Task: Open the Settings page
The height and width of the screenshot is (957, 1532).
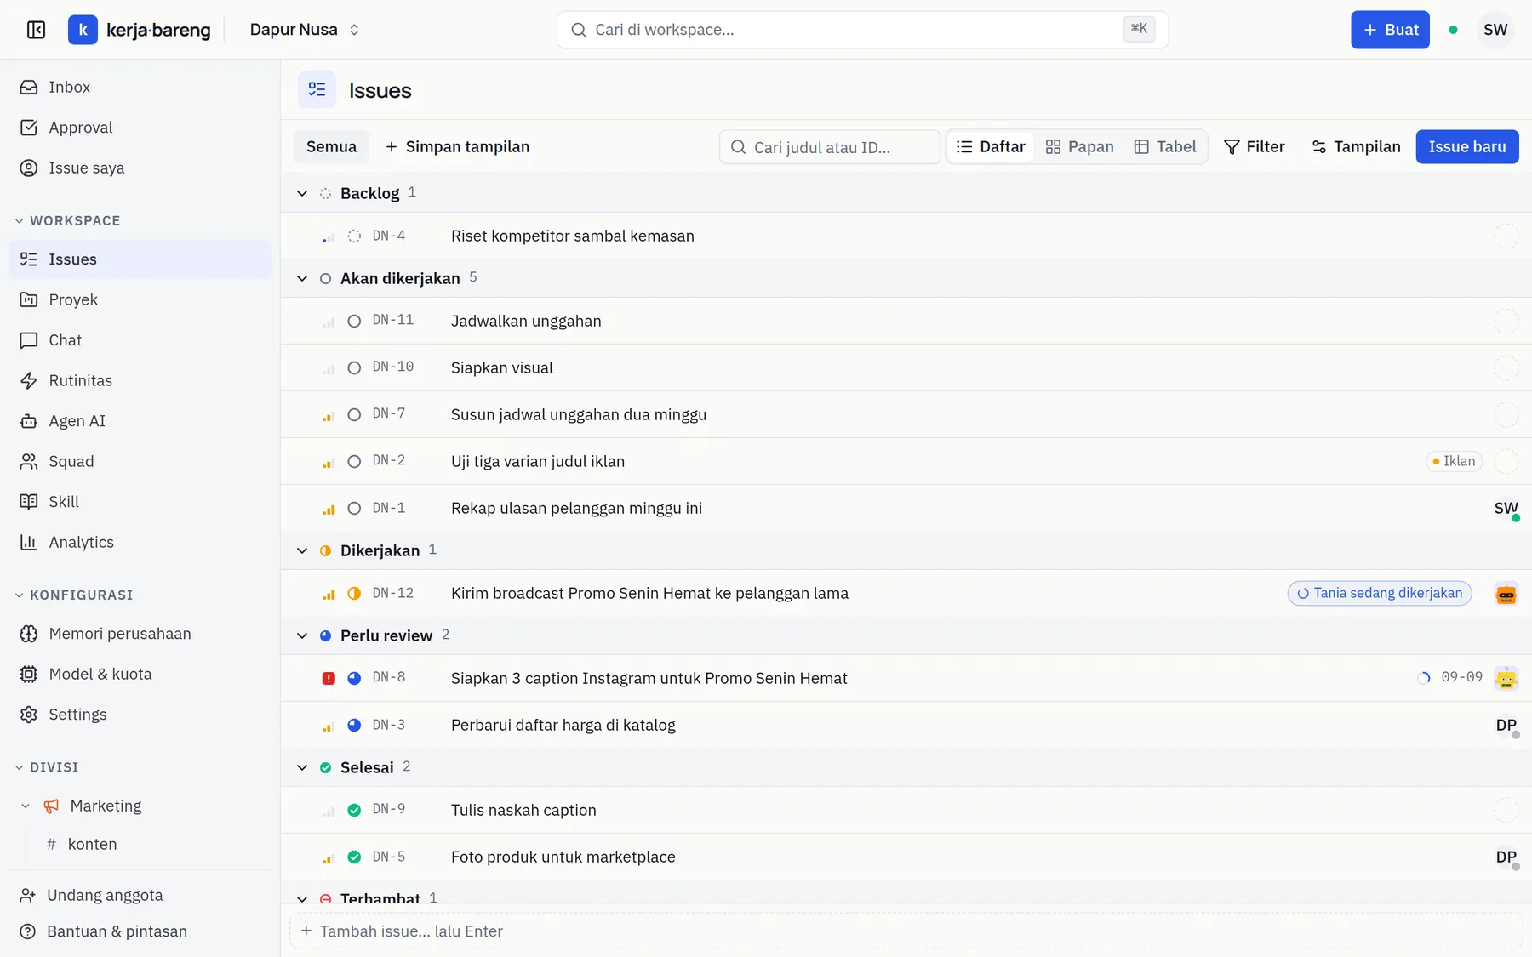Action: click(140, 715)
